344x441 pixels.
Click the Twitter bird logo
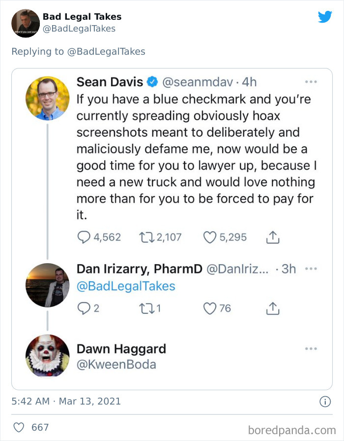point(325,17)
